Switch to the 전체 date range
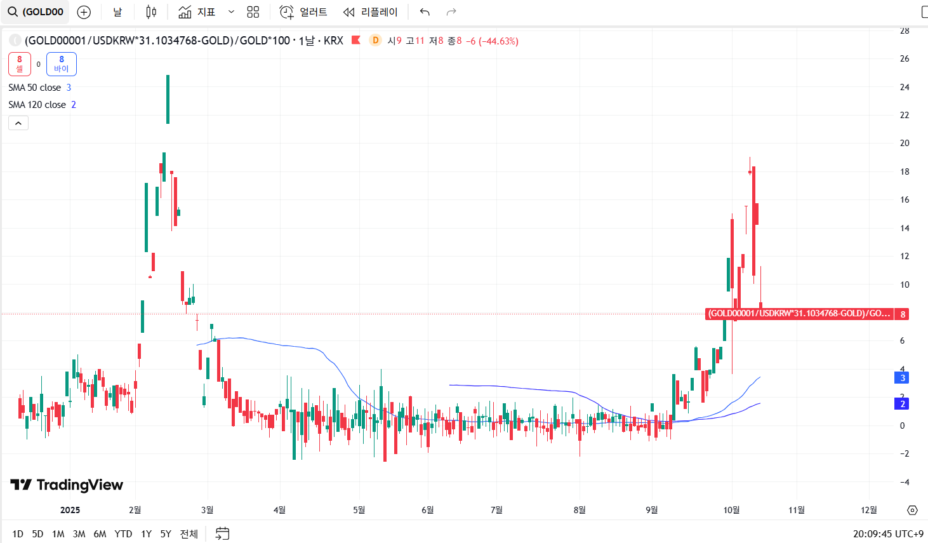Viewport: 928px width, 543px height. [189, 534]
